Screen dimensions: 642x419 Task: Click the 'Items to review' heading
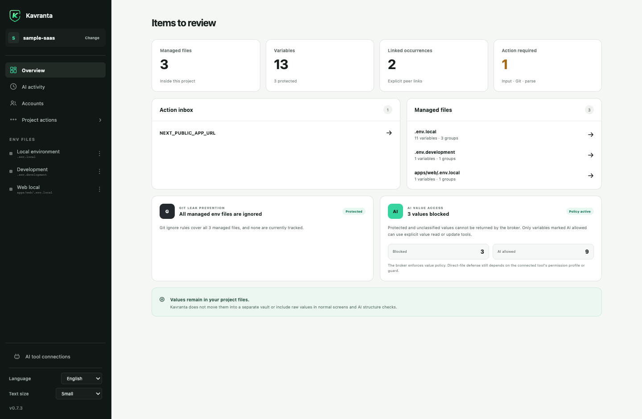[184, 23]
